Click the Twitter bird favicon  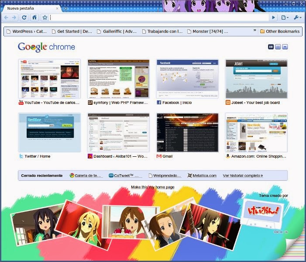coord(21,156)
